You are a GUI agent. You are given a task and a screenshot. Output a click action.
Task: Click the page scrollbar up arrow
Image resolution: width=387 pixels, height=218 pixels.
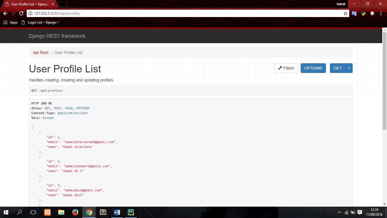click(385, 30)
